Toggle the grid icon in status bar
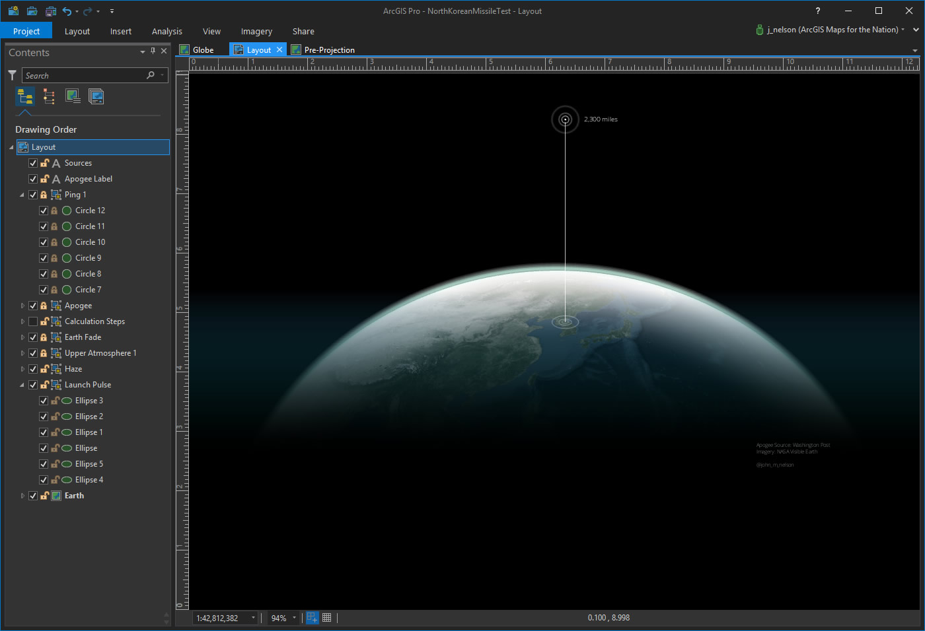 pyautogui.click(x=327, y=618)
